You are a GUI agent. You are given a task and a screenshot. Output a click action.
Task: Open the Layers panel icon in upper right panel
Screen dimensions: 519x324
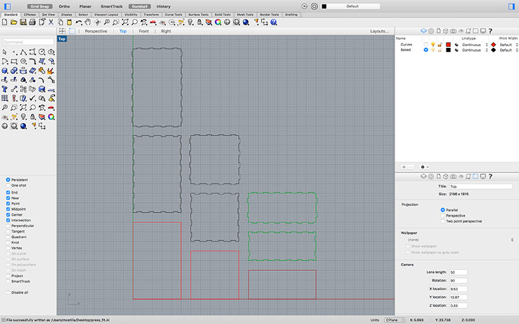point(424,31)
